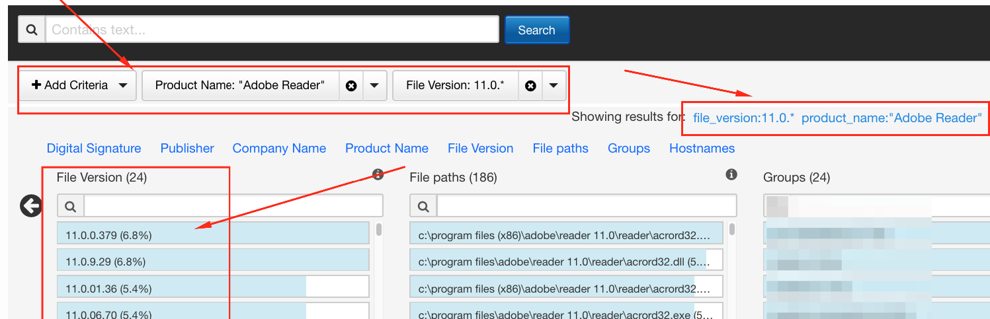990x319 pixels.
Task: Remove the Product Name "Adobe Reader" criterion
Action: click(351, 86)
